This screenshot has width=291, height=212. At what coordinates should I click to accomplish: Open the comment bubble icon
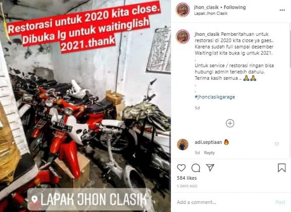[x=196, y=168]
